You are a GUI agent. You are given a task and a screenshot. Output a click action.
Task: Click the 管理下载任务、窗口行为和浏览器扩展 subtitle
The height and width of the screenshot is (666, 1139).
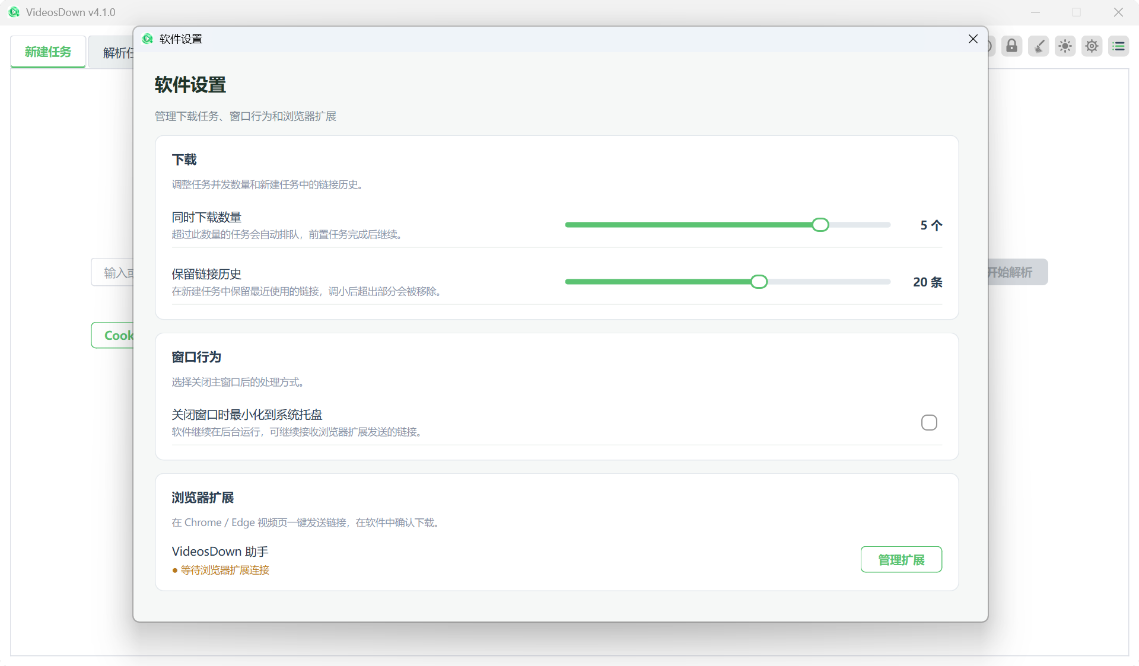(x=246, y=116)
